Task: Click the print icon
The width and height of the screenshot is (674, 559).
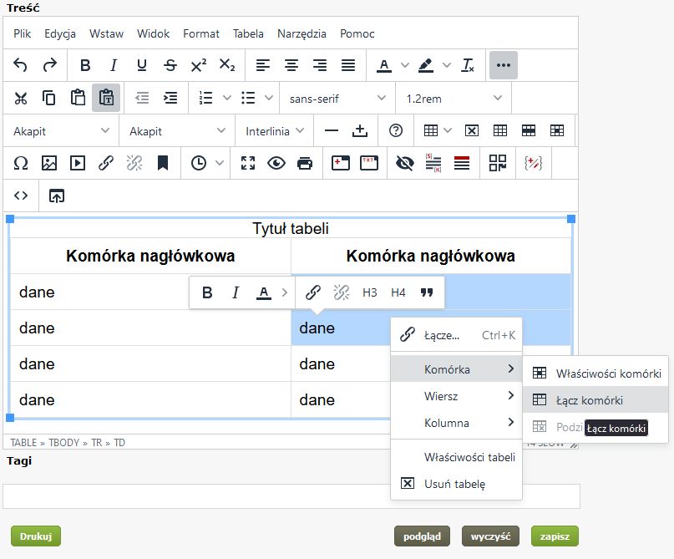Action: click(305, 163)
